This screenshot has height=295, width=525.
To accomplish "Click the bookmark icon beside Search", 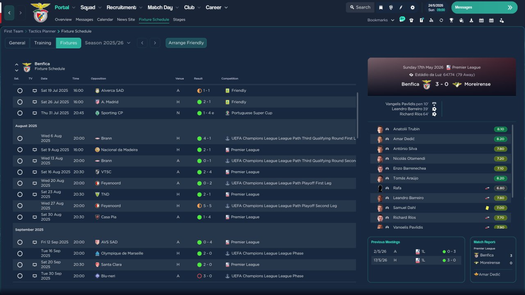I will pyautogui.click(x=381, y=7).
